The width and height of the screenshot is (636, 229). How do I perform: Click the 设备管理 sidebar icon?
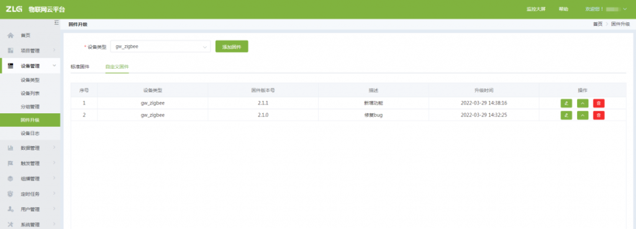click(11, 66)
